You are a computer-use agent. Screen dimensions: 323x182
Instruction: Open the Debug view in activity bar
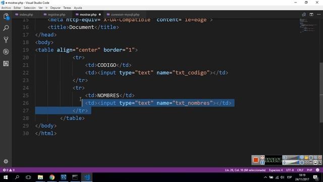[x=6, y=52]
